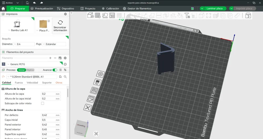The image size is (263, 139).
Task: Auto orient objects on this plate
Action: click(91, 99)
